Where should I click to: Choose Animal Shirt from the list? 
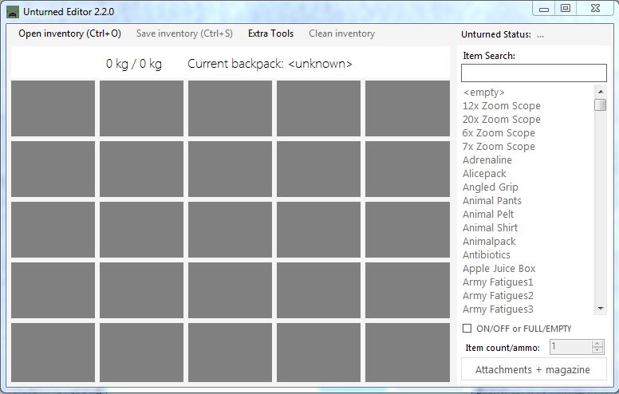[x=491, y=228]
